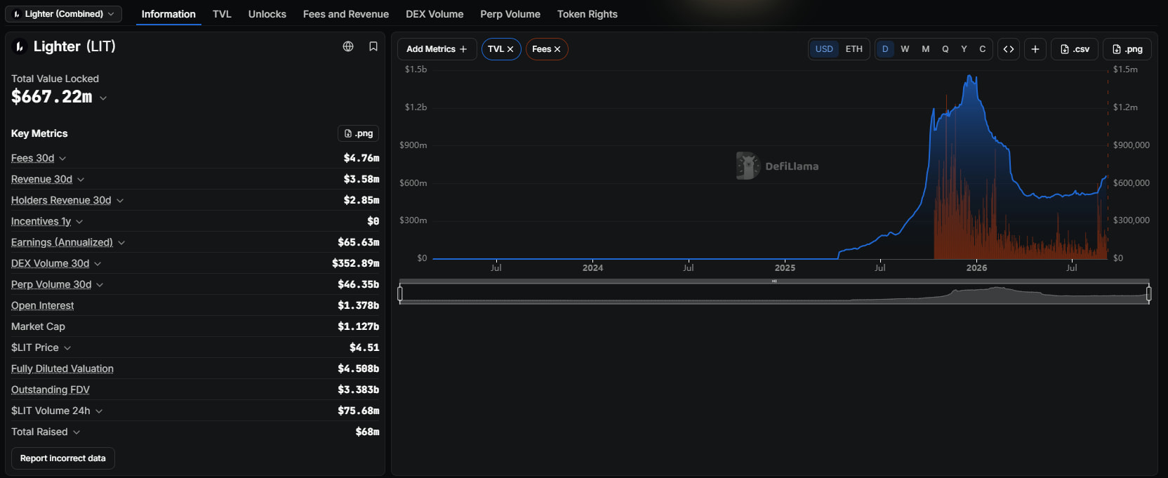
Task: Switch chart denomination to ETH
Action: 854,49
